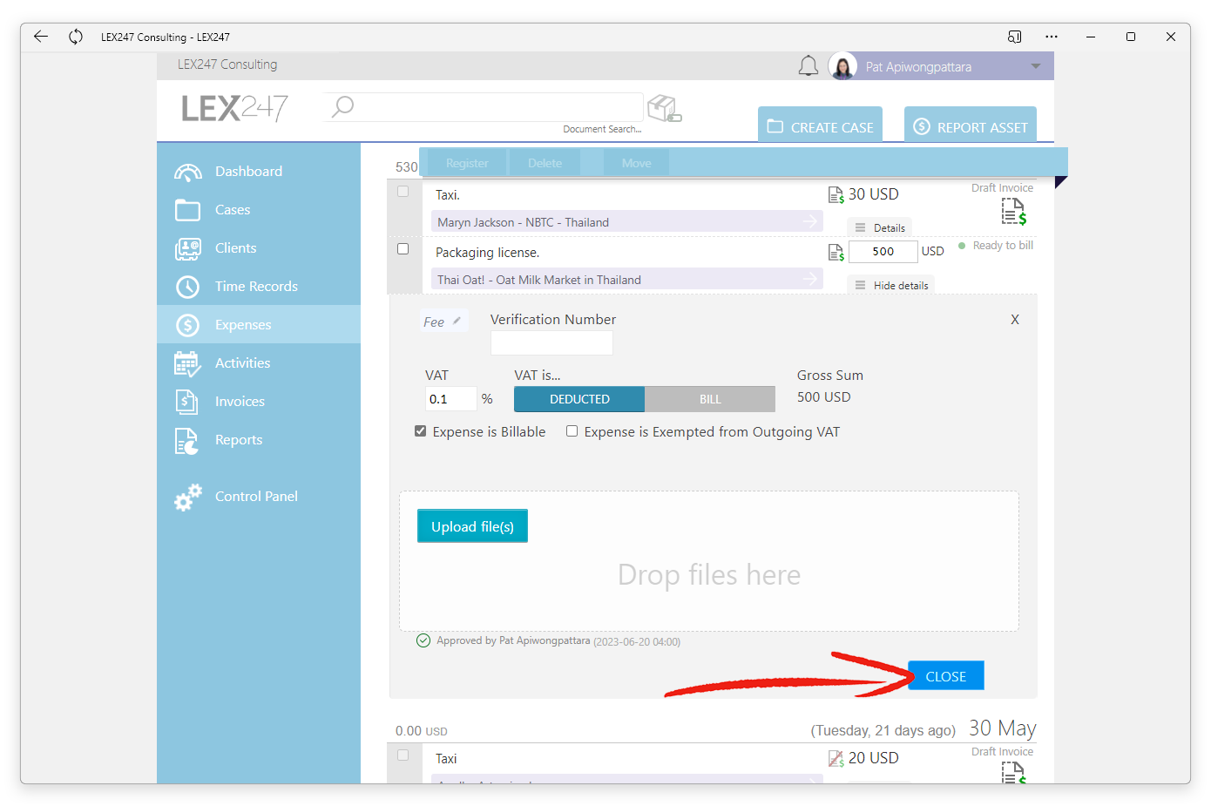Click the LEX247 logo
Image resolution: width=1211 pixels, height=806 pixels.
click(234, 108)
